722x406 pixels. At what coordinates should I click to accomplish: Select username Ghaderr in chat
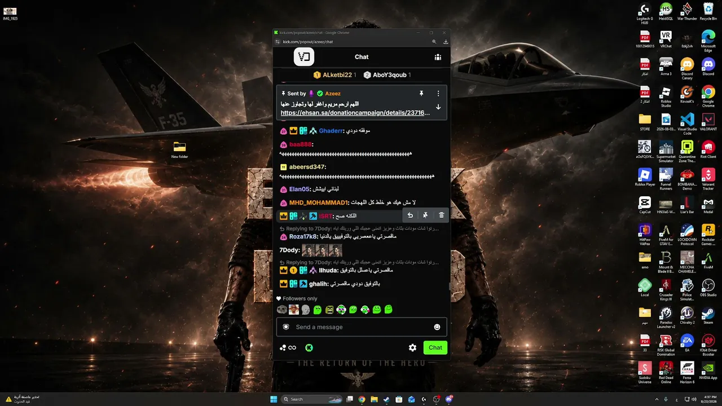coord(331,131)
